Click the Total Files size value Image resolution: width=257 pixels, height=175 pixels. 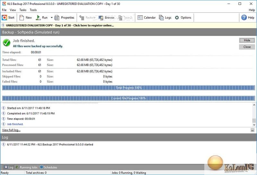(x=94, y=60)
